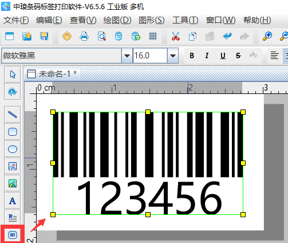Screen dimensions: 288x243
Task: Click the 16.0 font size field
Action: [150, 56]
